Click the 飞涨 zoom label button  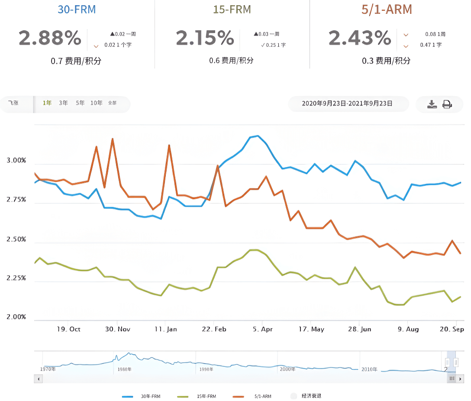click(13, 103)
